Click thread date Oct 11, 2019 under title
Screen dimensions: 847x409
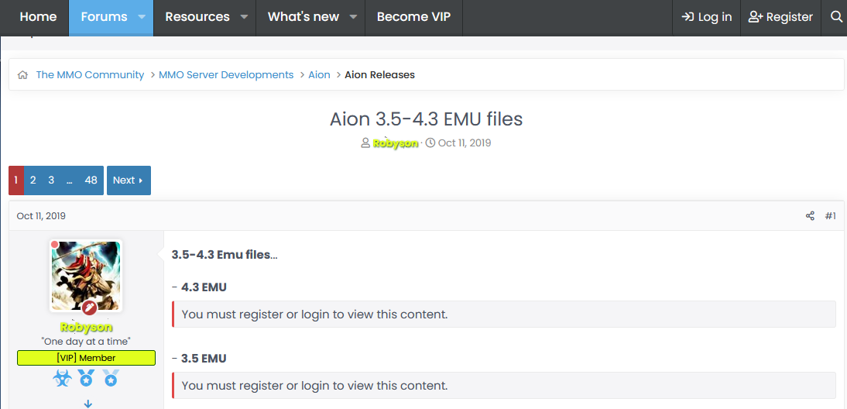(x=465, y=143)
